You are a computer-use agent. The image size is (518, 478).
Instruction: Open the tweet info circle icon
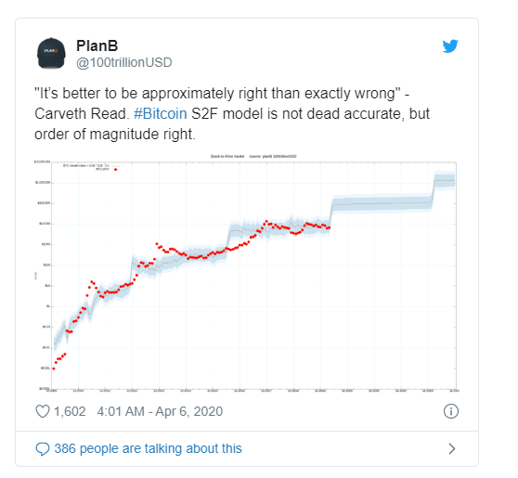point(451,411)
